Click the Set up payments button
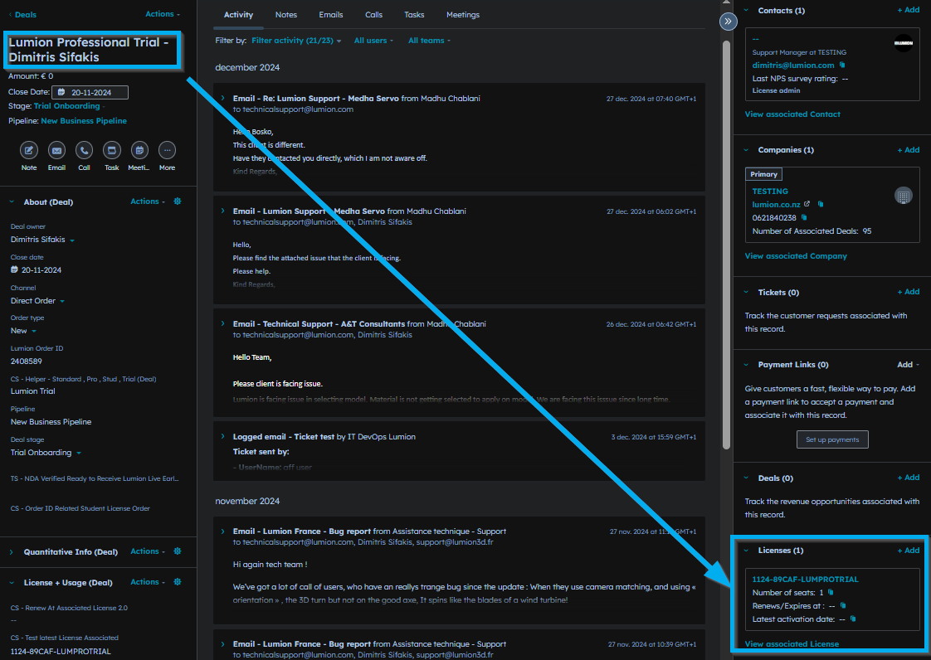This screenshot has height=660, width=931. tap(831, 439)
